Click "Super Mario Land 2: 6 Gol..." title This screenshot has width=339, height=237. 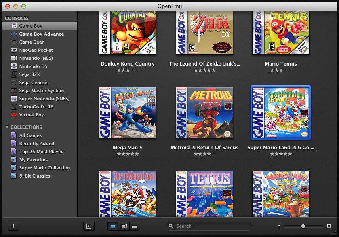click(281, 147)
